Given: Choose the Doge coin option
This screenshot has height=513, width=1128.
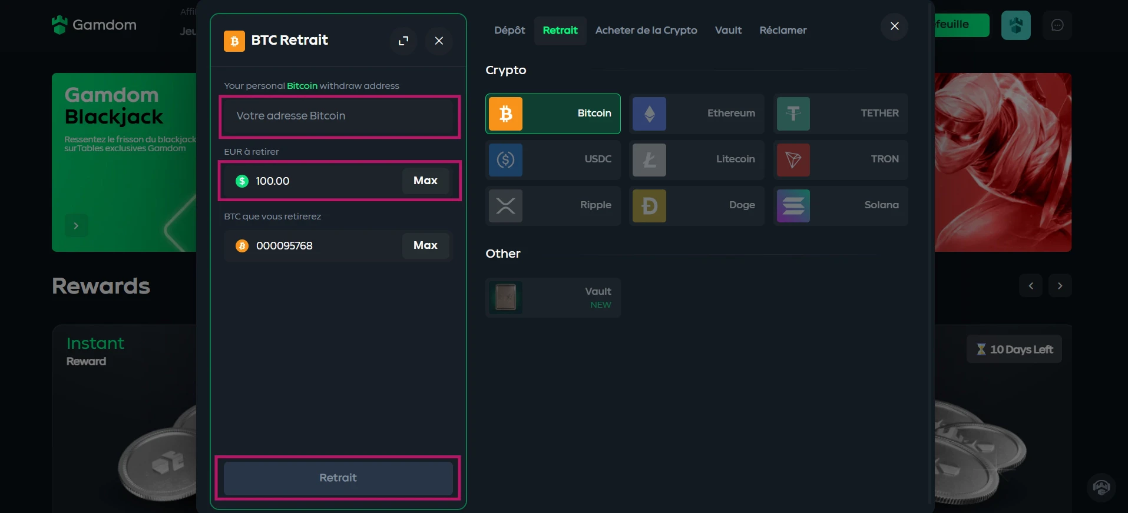Looking at the screenshot, I should click(696, 205).
